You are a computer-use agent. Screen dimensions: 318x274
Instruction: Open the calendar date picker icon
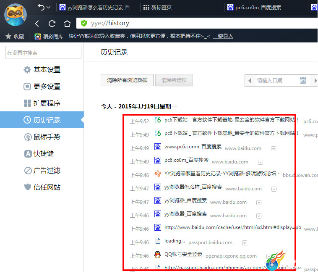(303, 80)
